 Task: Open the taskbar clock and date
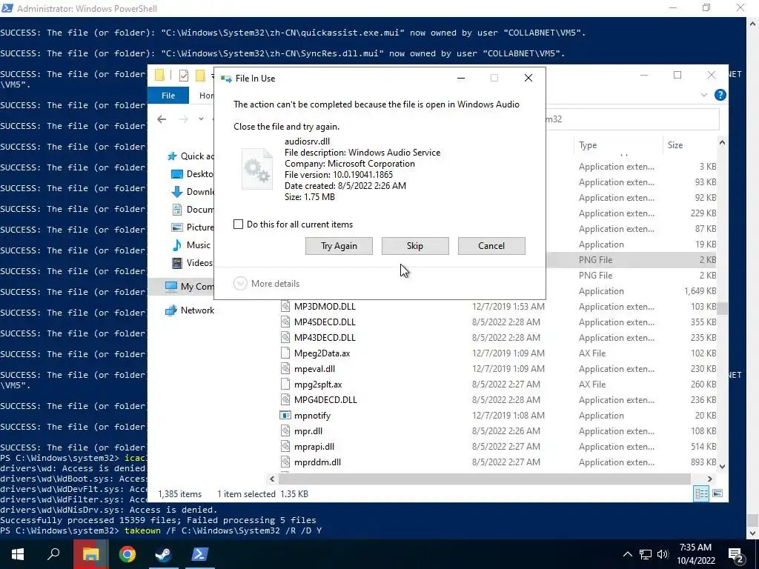tap(695, 554)
